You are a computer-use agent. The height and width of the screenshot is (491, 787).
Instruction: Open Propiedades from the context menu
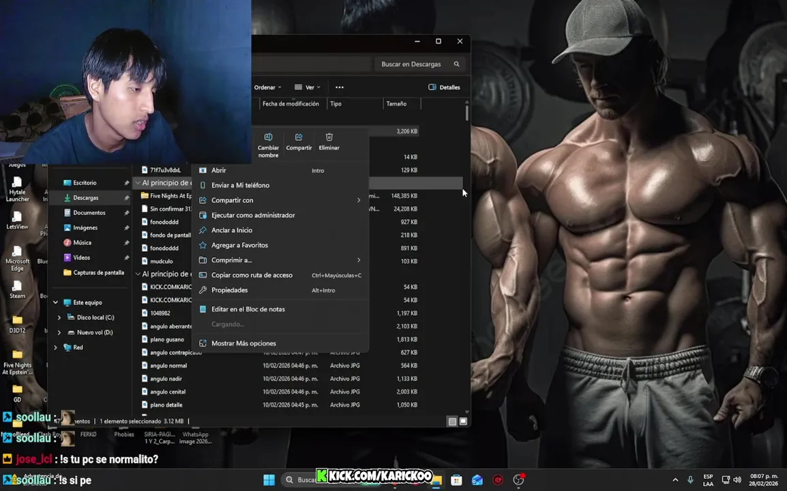pyautogui.click(x=281, y=291)
